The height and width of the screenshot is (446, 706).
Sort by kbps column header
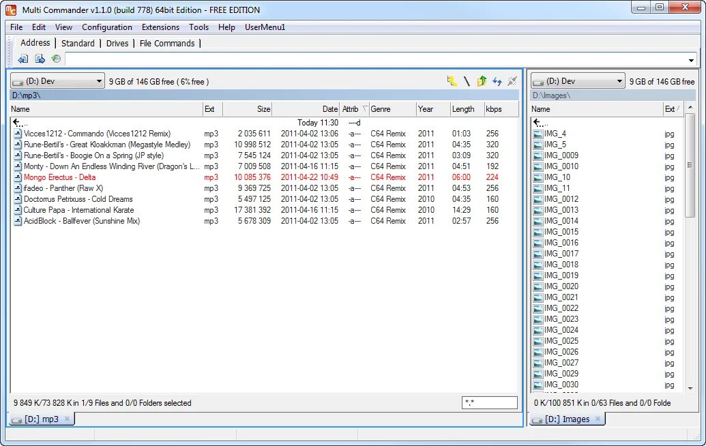pos(501,109)
